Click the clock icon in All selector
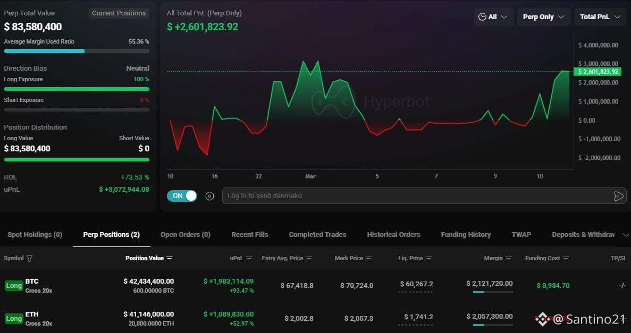631x333 pixels. click(482, 17)
